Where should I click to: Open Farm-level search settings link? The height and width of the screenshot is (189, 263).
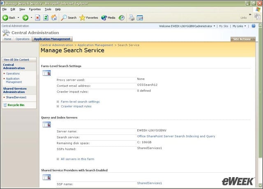(x=80, y=102)
